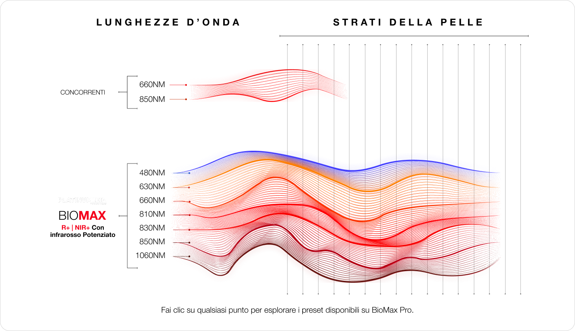Select the lower red arrow pointer

pyautogui.click(x=178, y=99)
